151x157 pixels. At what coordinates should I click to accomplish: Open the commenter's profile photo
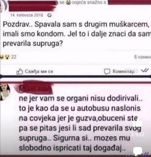5,92
